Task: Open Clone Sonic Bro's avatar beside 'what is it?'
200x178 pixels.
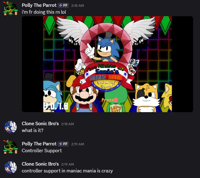Action: [11, 127]
